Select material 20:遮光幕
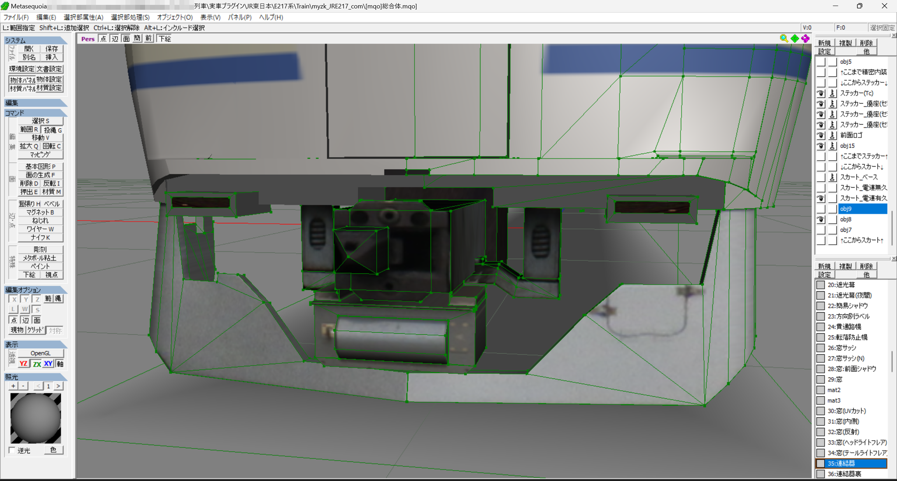This screenshot has height=481, width=897. pyautogui.click(x=851, y=285)
